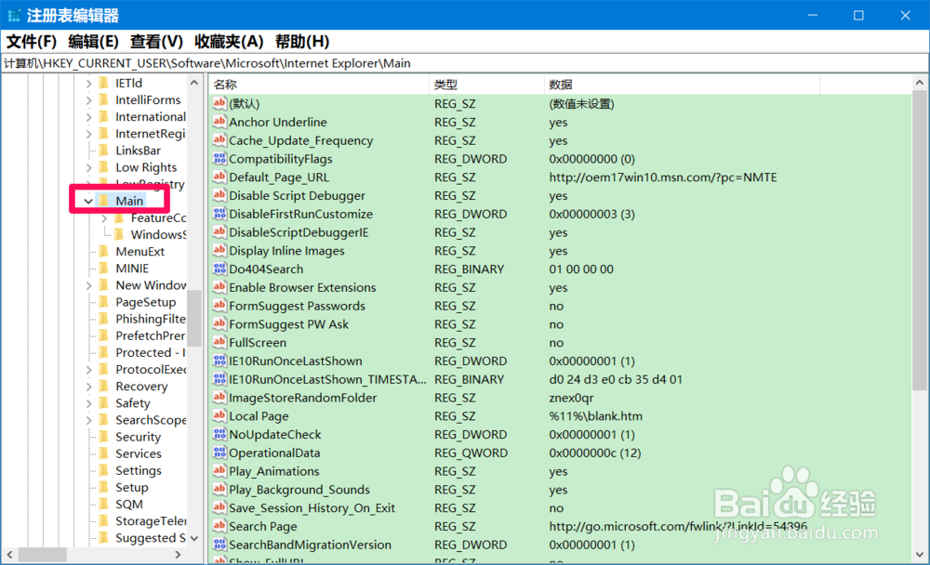Screen dimensions: 930x565
Task: Click the registry path address bar
Action: (x=464, y=63)
